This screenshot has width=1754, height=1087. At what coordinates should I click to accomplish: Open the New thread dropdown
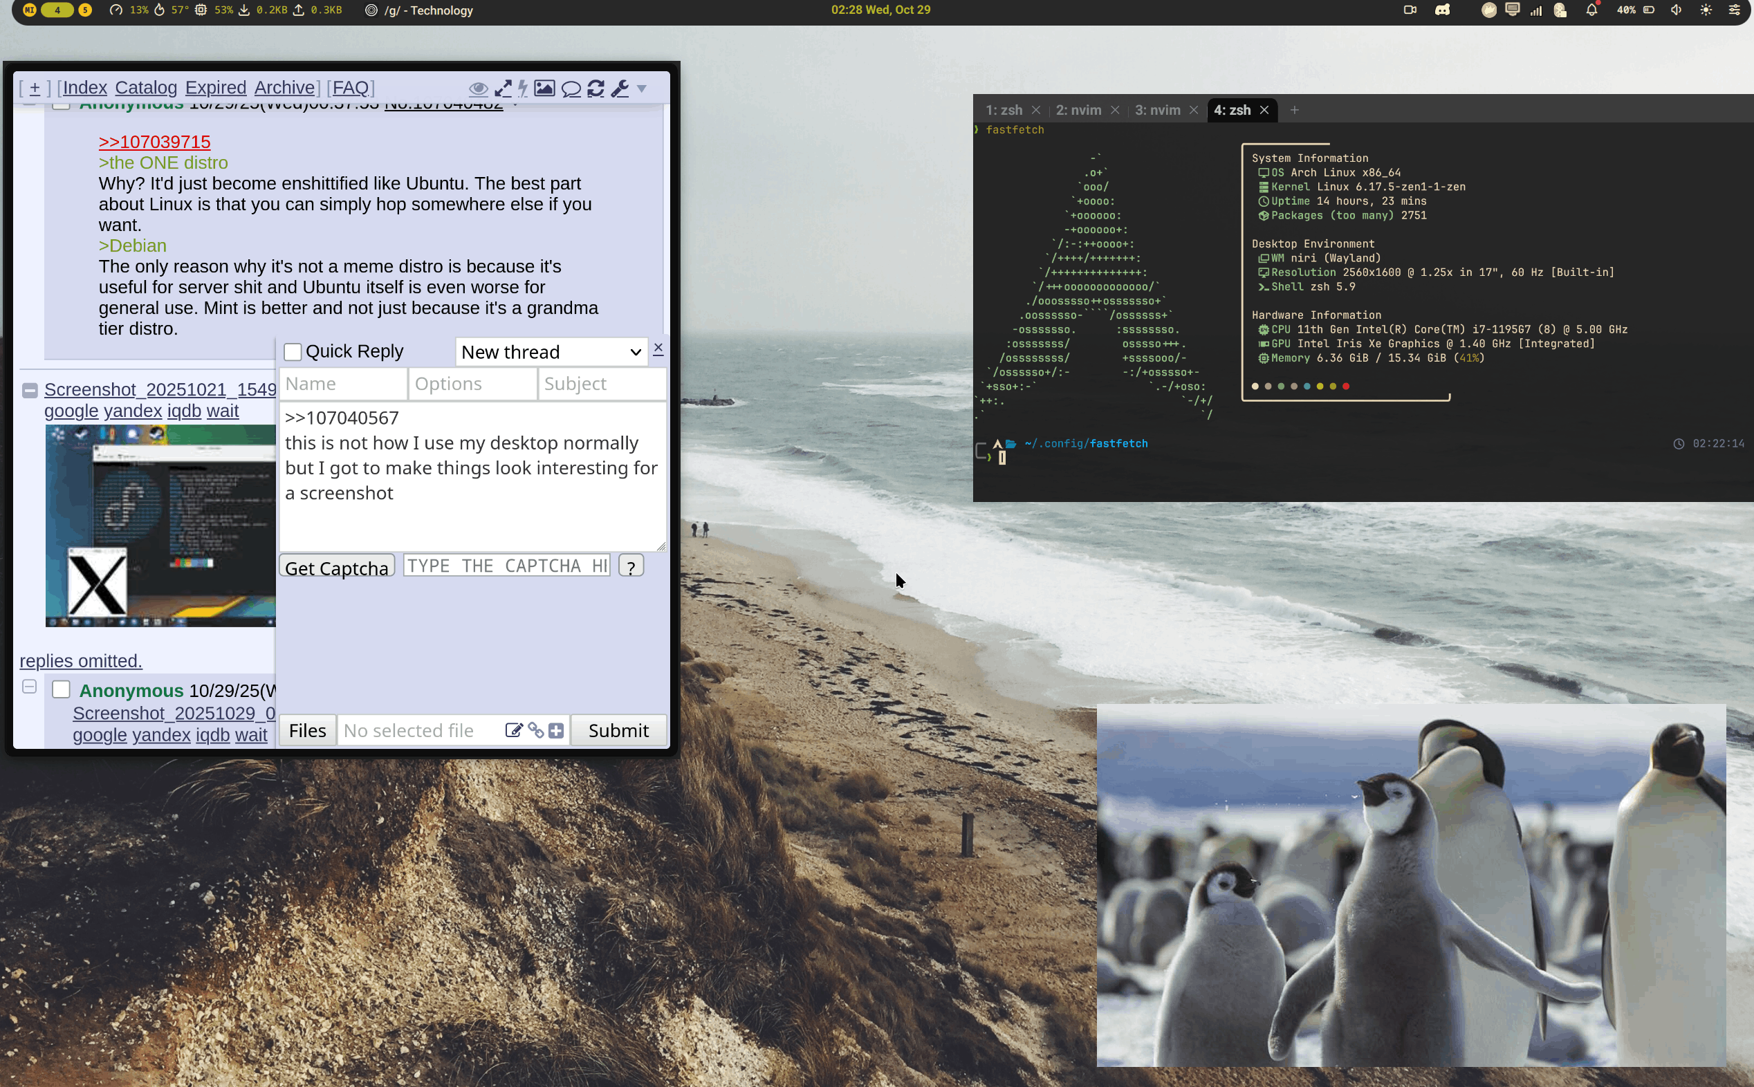coord(550,351)
